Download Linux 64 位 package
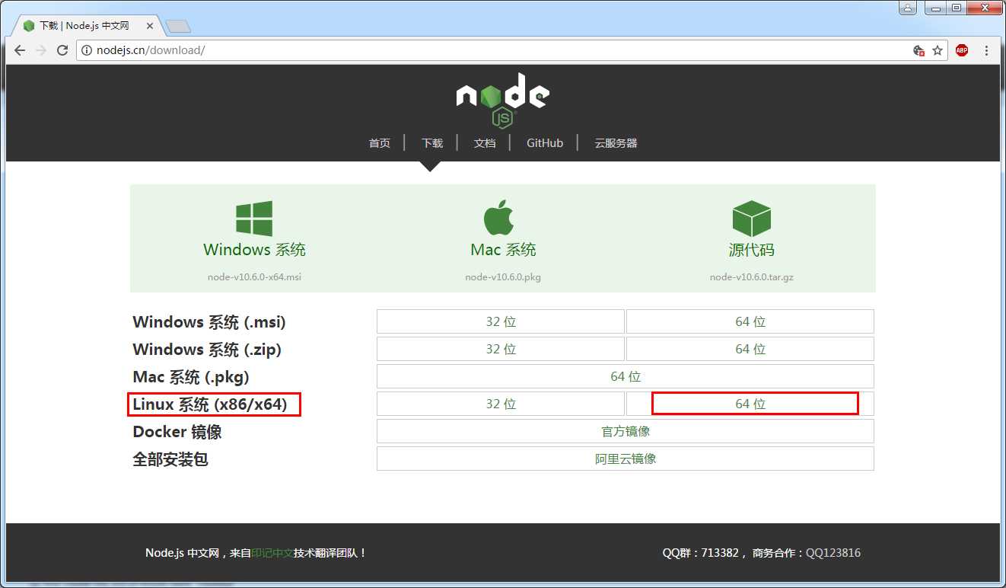 (x=750, y=404)
